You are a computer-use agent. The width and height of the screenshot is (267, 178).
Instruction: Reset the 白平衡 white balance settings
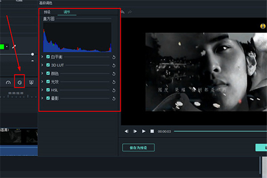(x=114, y=57)
